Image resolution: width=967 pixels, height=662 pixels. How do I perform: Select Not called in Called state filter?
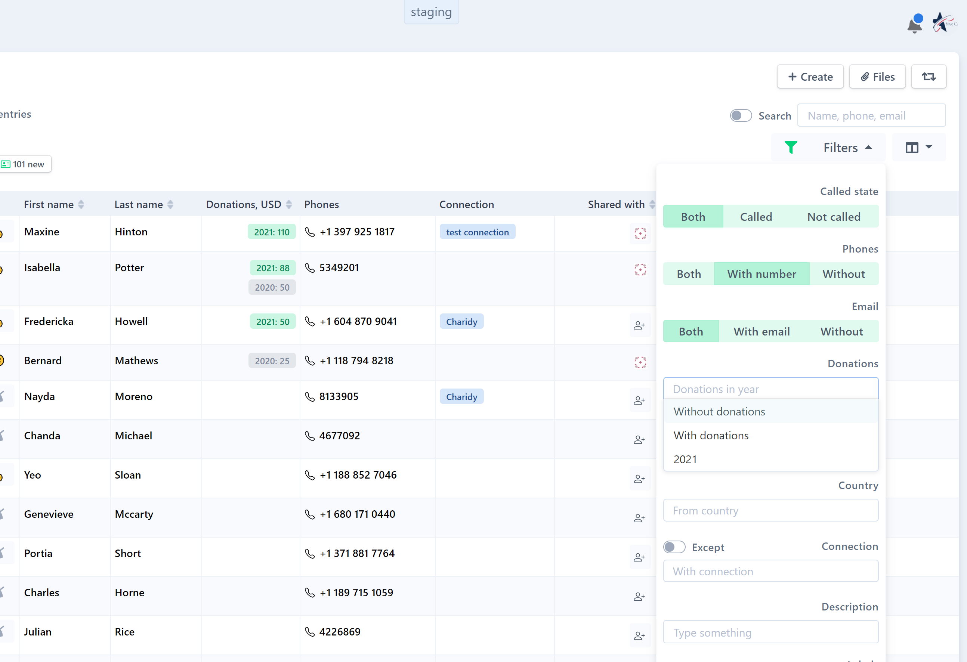point(834,216)
